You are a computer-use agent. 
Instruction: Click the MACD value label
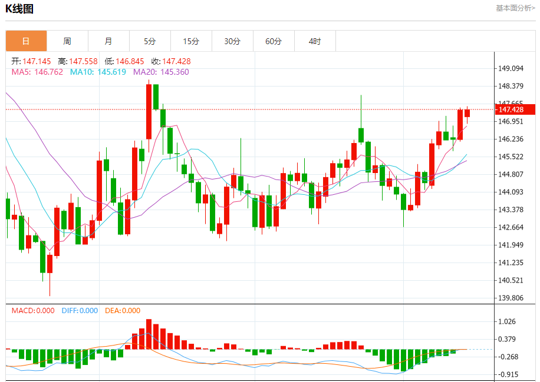[x=33, y=310]
